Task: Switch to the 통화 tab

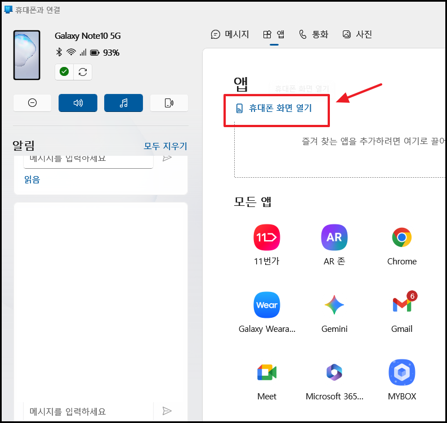Action: tap(314, 34)
